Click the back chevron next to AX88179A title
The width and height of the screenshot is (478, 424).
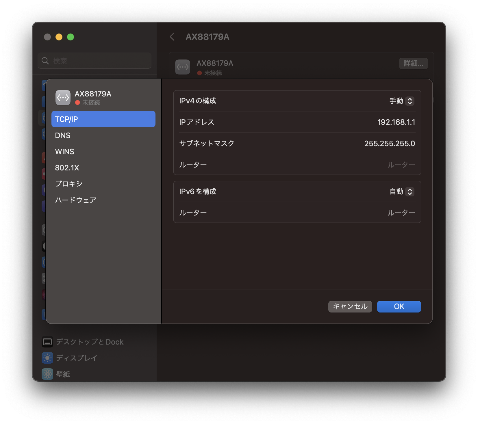[172, 37]
